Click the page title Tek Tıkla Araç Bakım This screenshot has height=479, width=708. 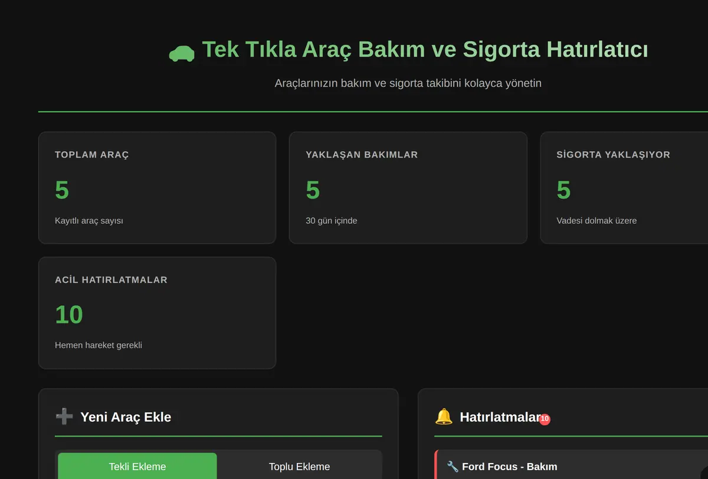[425, 50]
